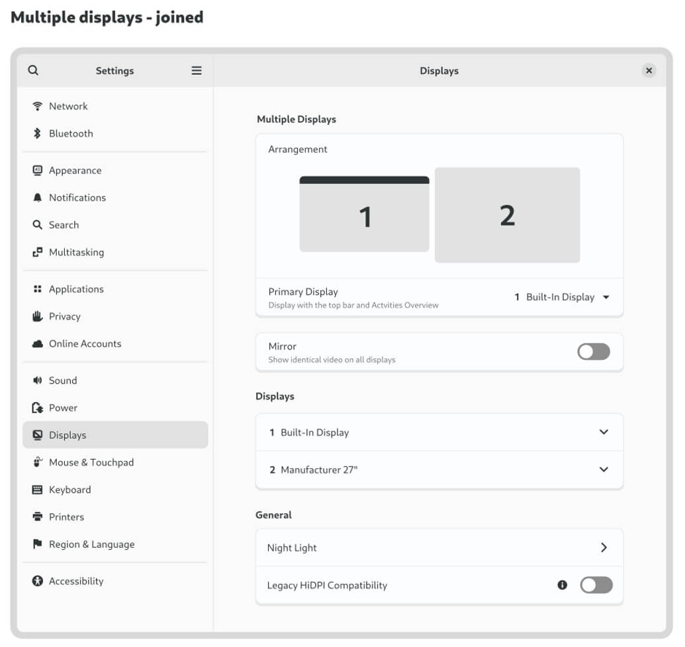Screen dimensions: 685x647
Task: Click the Privacy hand icon
Action: click(x=38, y=316)
